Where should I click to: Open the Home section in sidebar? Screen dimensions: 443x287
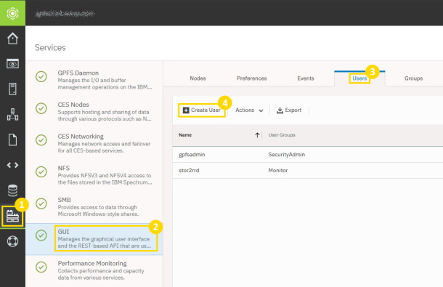pyautogui.click(x=12, y=39)
